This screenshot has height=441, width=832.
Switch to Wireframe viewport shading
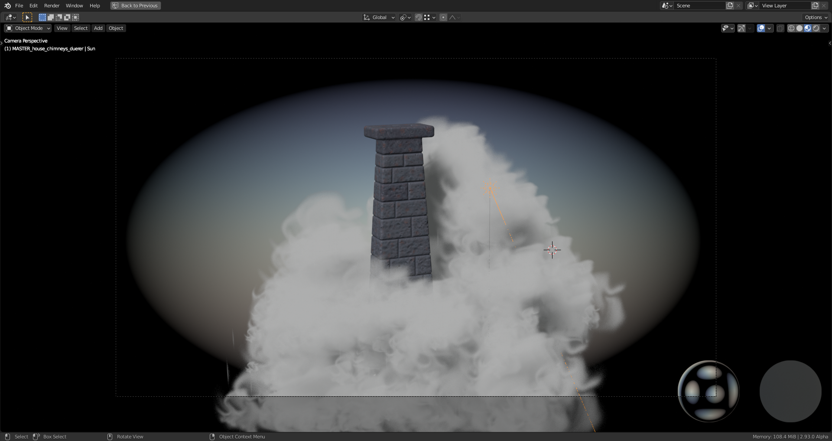(791, 28)
